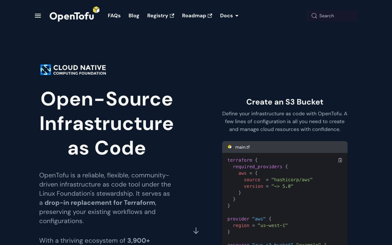Click the "Create an S3 Bucket" heading
Screen dimensions: 392x245
coord(285,102)
